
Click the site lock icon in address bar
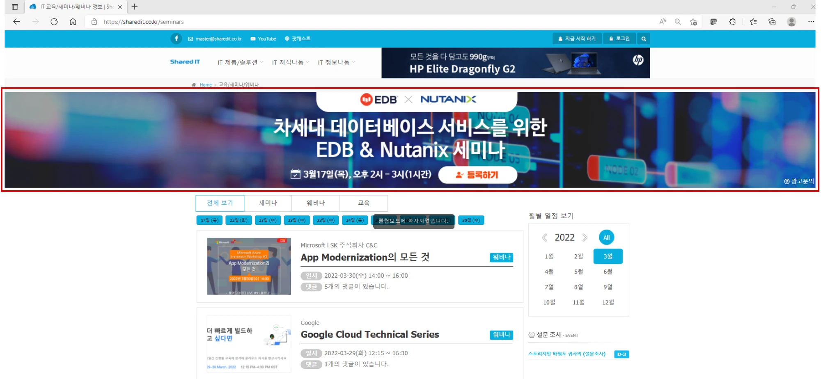94,22
